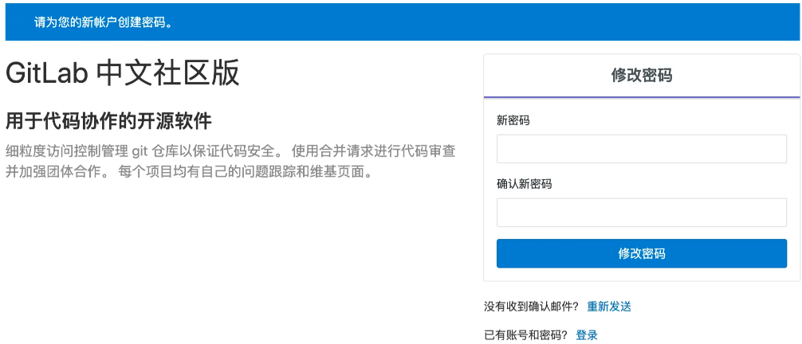Click the 没有收到确认邮件？ text
The height and width of the screenshot is (344, 802).
coord(532,307)
